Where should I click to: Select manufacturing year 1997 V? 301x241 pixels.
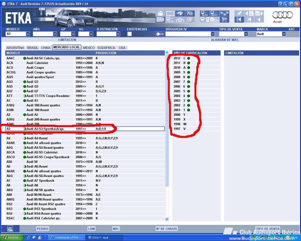click(x=196, y=129)
